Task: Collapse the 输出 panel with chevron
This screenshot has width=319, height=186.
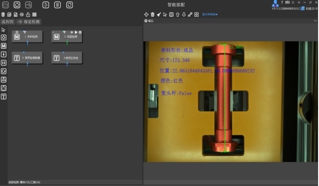Action: (x=146, y=21)
